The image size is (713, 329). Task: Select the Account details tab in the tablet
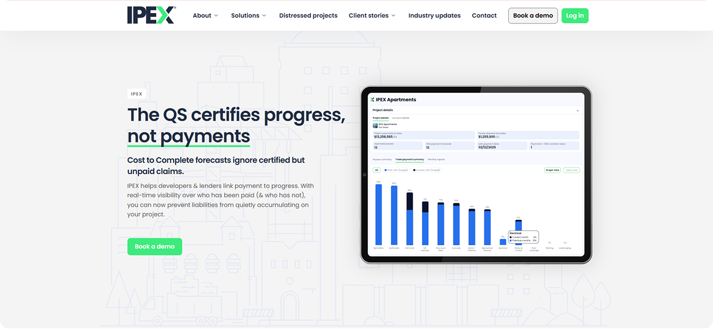pos(401,118)
